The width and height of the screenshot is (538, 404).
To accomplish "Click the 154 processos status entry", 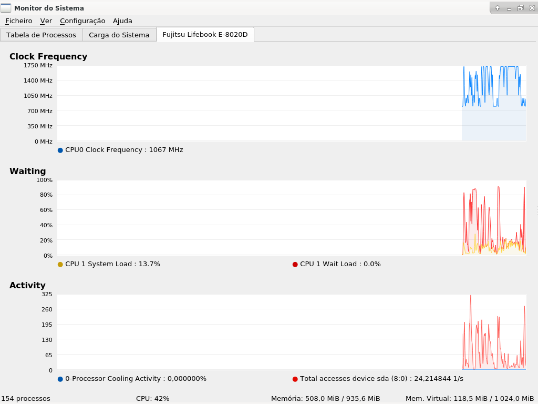I will pyautogui.click(x=26, y=399).
